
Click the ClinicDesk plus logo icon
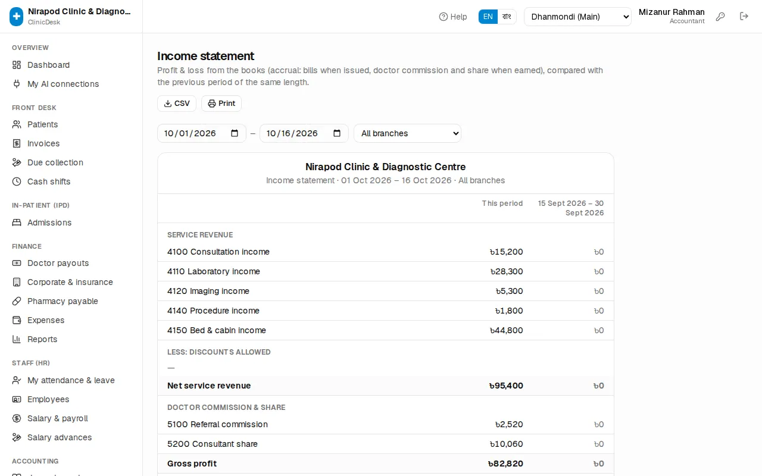(x=17, y=17)
